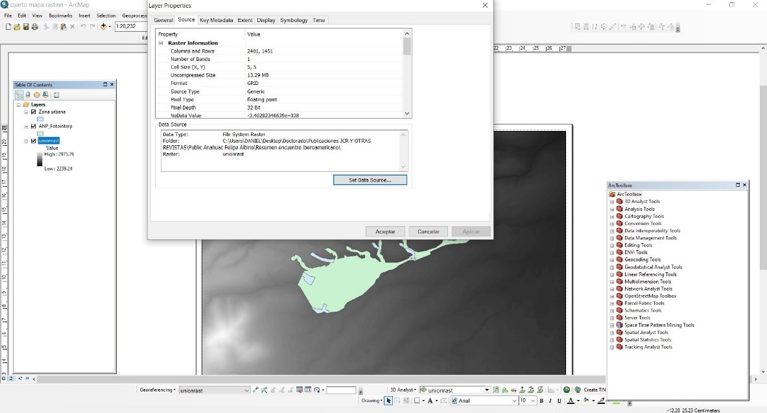The height and width of the screenshot is (413, 767).
Task: Click the Save map document icon
Action: tap(26, 27)
